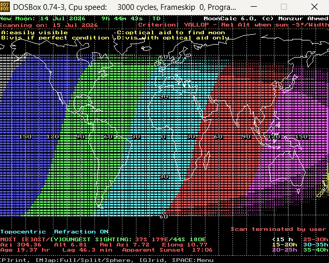This screenshot has width=329, height=263.
Task: Click the '0' label where equator meets the meridian
Action: (x=163, y=137)
